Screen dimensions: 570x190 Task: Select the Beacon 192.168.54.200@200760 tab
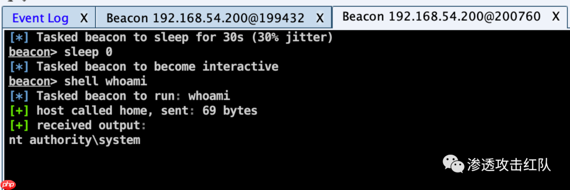pos(441,16)
